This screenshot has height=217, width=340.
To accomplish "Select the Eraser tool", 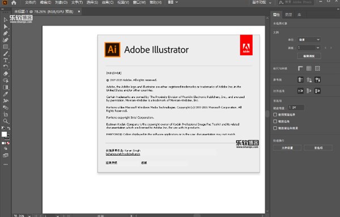I will point(6,73).
